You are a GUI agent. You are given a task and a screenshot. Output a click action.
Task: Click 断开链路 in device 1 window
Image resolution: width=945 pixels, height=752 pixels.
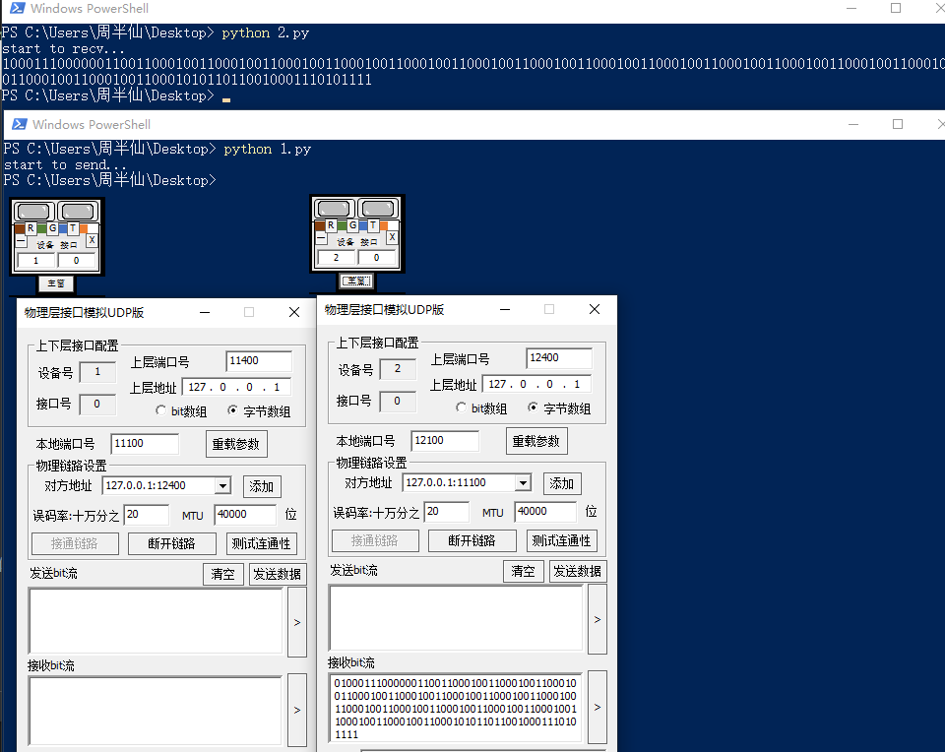(171, 543)
